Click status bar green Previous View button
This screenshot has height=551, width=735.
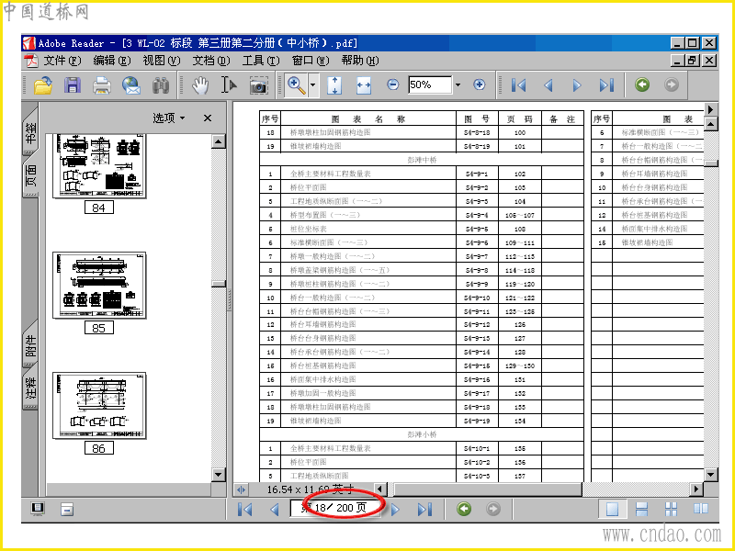click(x=464, y=509)
